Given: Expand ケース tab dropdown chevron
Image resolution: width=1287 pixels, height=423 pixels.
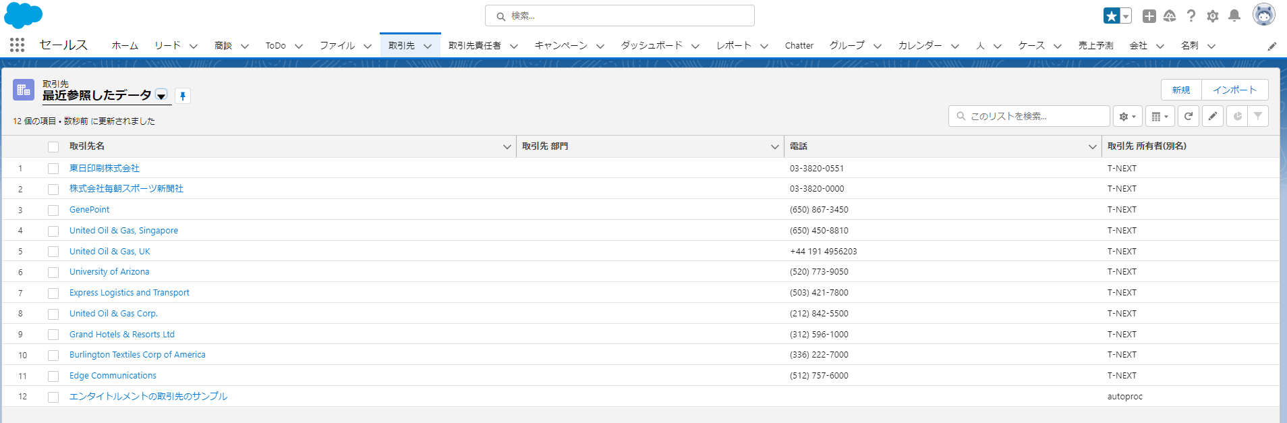Looking at the screenshot, I should (x=1058, y=46).
